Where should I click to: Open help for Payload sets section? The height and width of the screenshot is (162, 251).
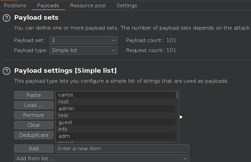coord(6,18)
